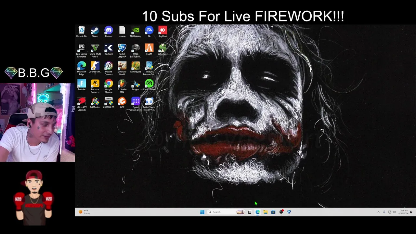
Task: Open Microsoft Store from the taskbar
Action: pos(273,212)
